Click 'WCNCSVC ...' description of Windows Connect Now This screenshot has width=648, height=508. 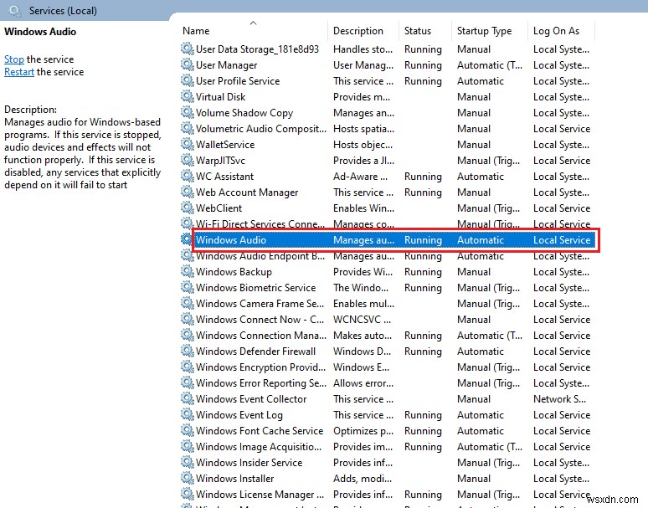362,320
